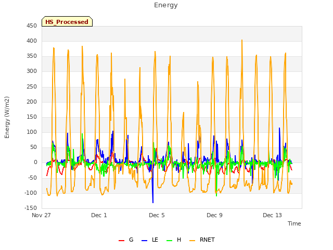Click the -150 y-axis tick label
333x250 pixels.
click(31, 208)
